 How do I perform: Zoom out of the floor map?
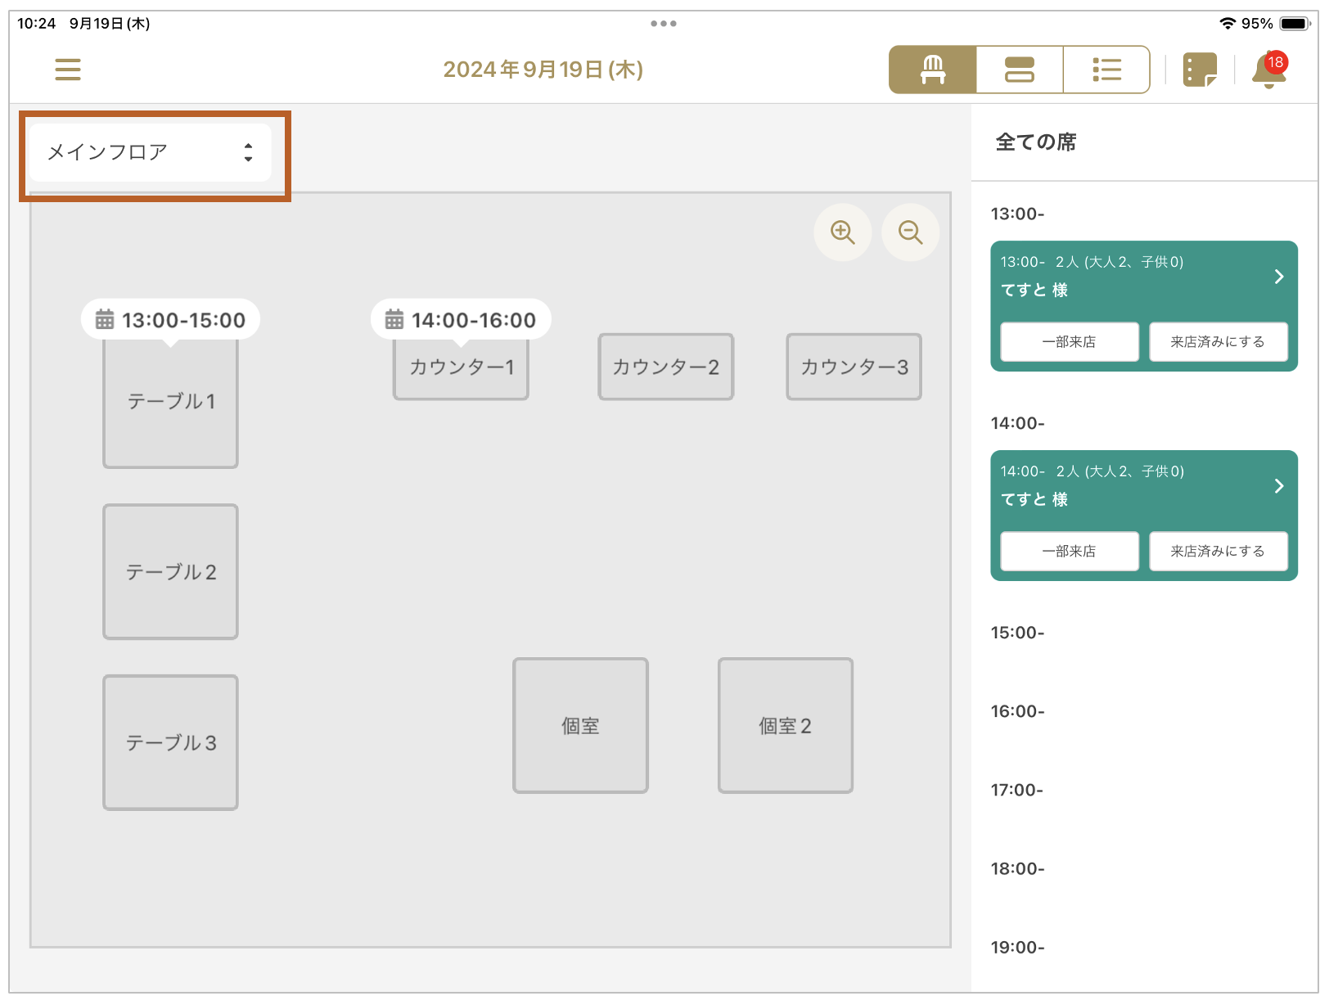910,232
